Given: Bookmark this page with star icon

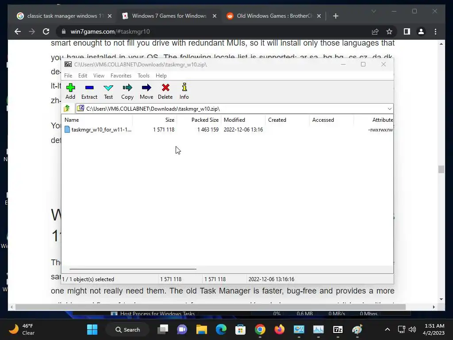Looking at the screenshot, I should [389, 31].
